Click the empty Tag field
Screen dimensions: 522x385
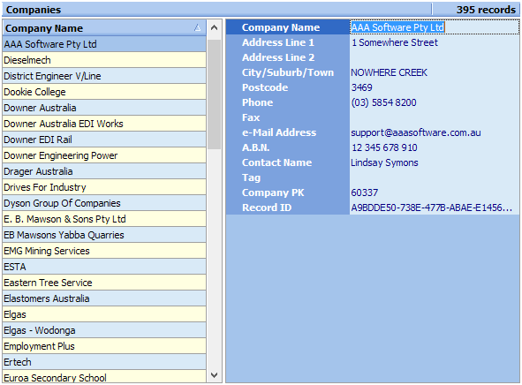coord(435,177)
